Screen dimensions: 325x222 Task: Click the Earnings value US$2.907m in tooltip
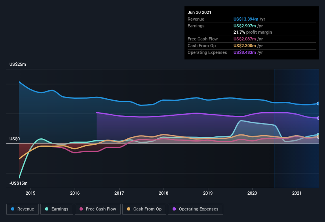[x=245, y=26]
